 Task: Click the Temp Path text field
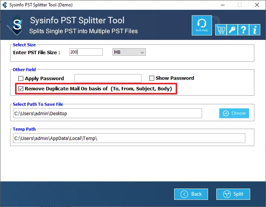(129, 138)
